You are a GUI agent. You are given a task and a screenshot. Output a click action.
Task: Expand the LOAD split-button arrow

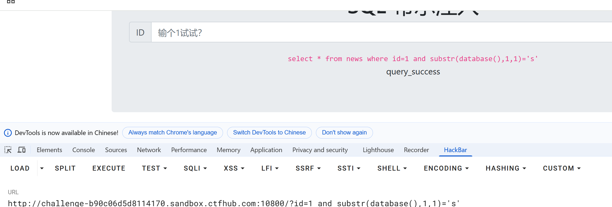point(42,168)
